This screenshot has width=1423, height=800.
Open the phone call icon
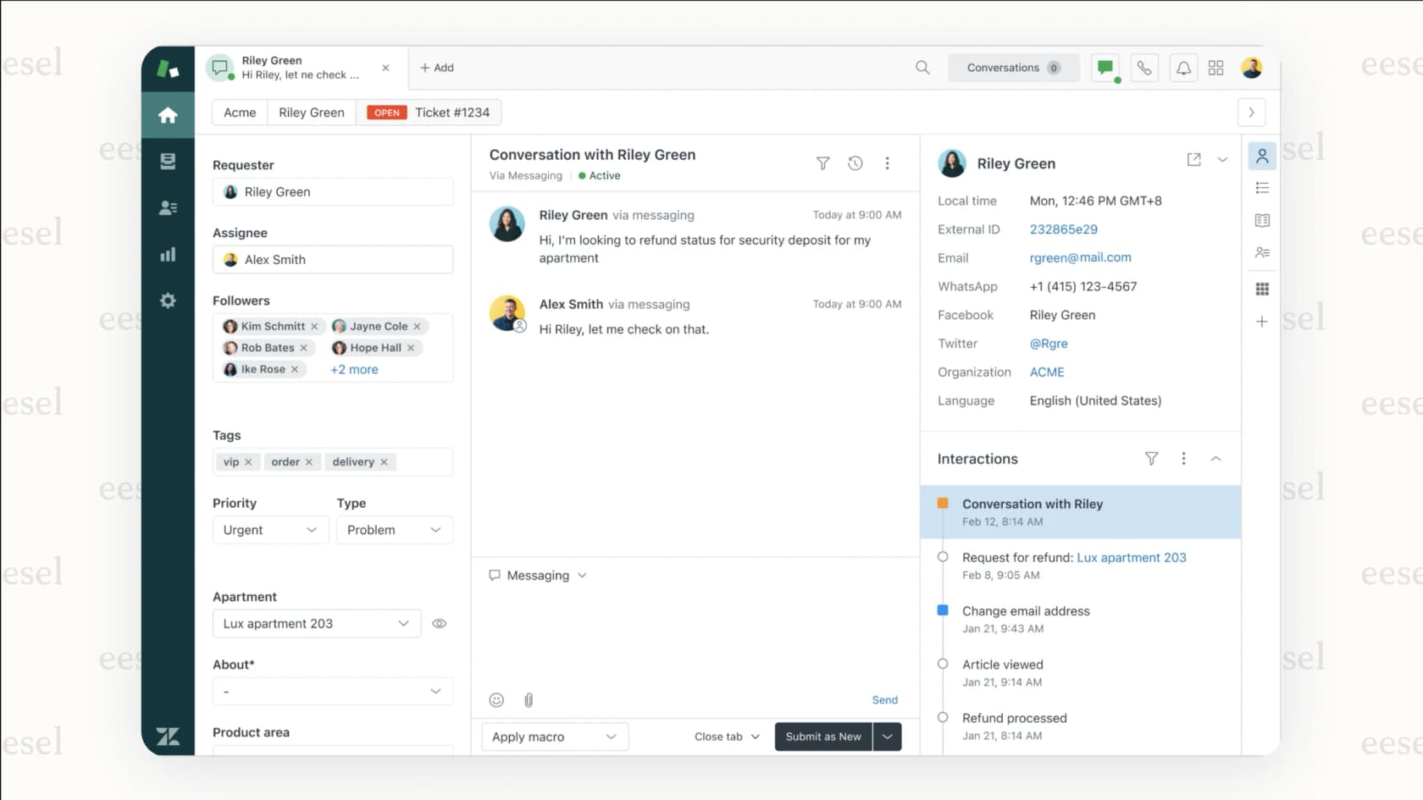(1144, 68)
